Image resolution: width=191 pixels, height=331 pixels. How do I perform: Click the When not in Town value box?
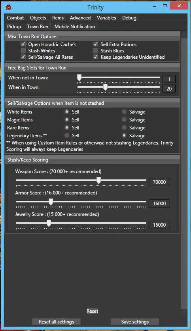169,79
